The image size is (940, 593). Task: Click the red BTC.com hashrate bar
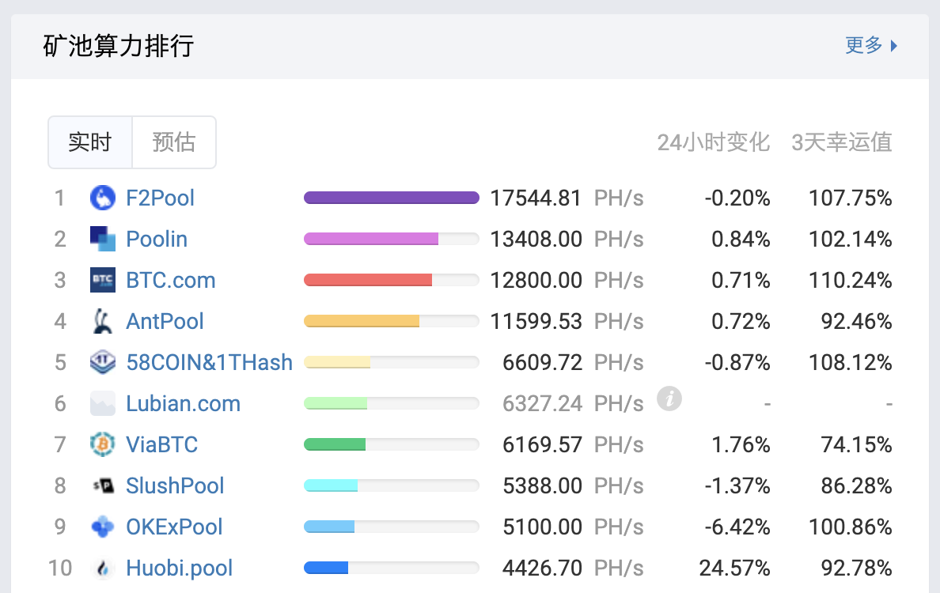click(x=368, y=280)
